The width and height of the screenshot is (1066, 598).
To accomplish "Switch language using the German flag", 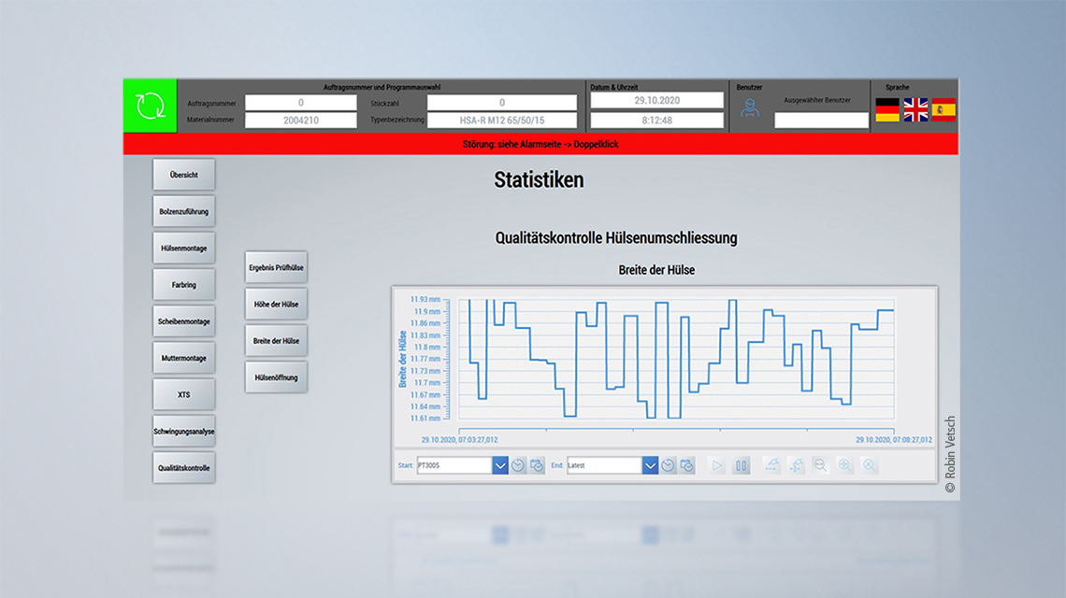I will click(x=886, y=110).
